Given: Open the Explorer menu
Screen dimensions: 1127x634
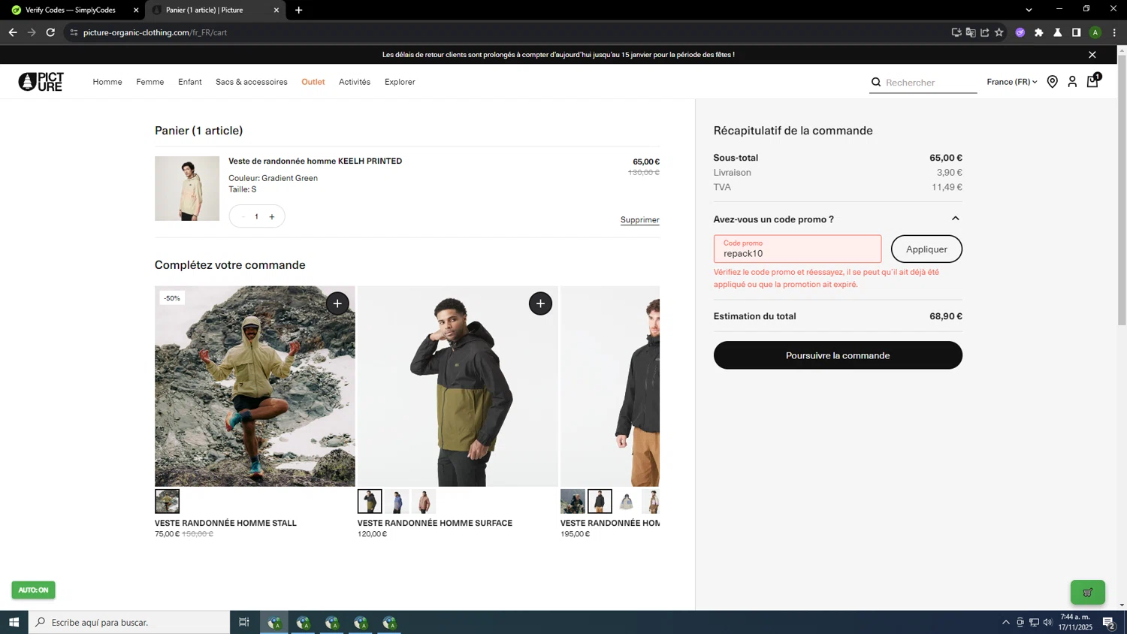Looking at the screenshot, I should coord(400,82).
